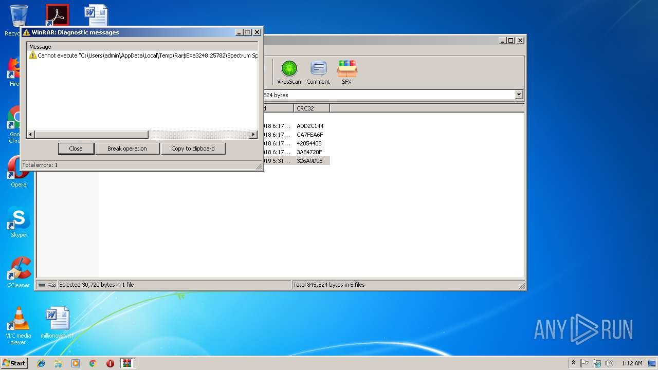
Task: Click the taskbar clock showing 1:12 AM
Action: tap(632, 363)
